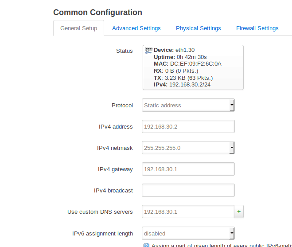
Task: Switch to the General Setup tab
Action: click(78, 28)
